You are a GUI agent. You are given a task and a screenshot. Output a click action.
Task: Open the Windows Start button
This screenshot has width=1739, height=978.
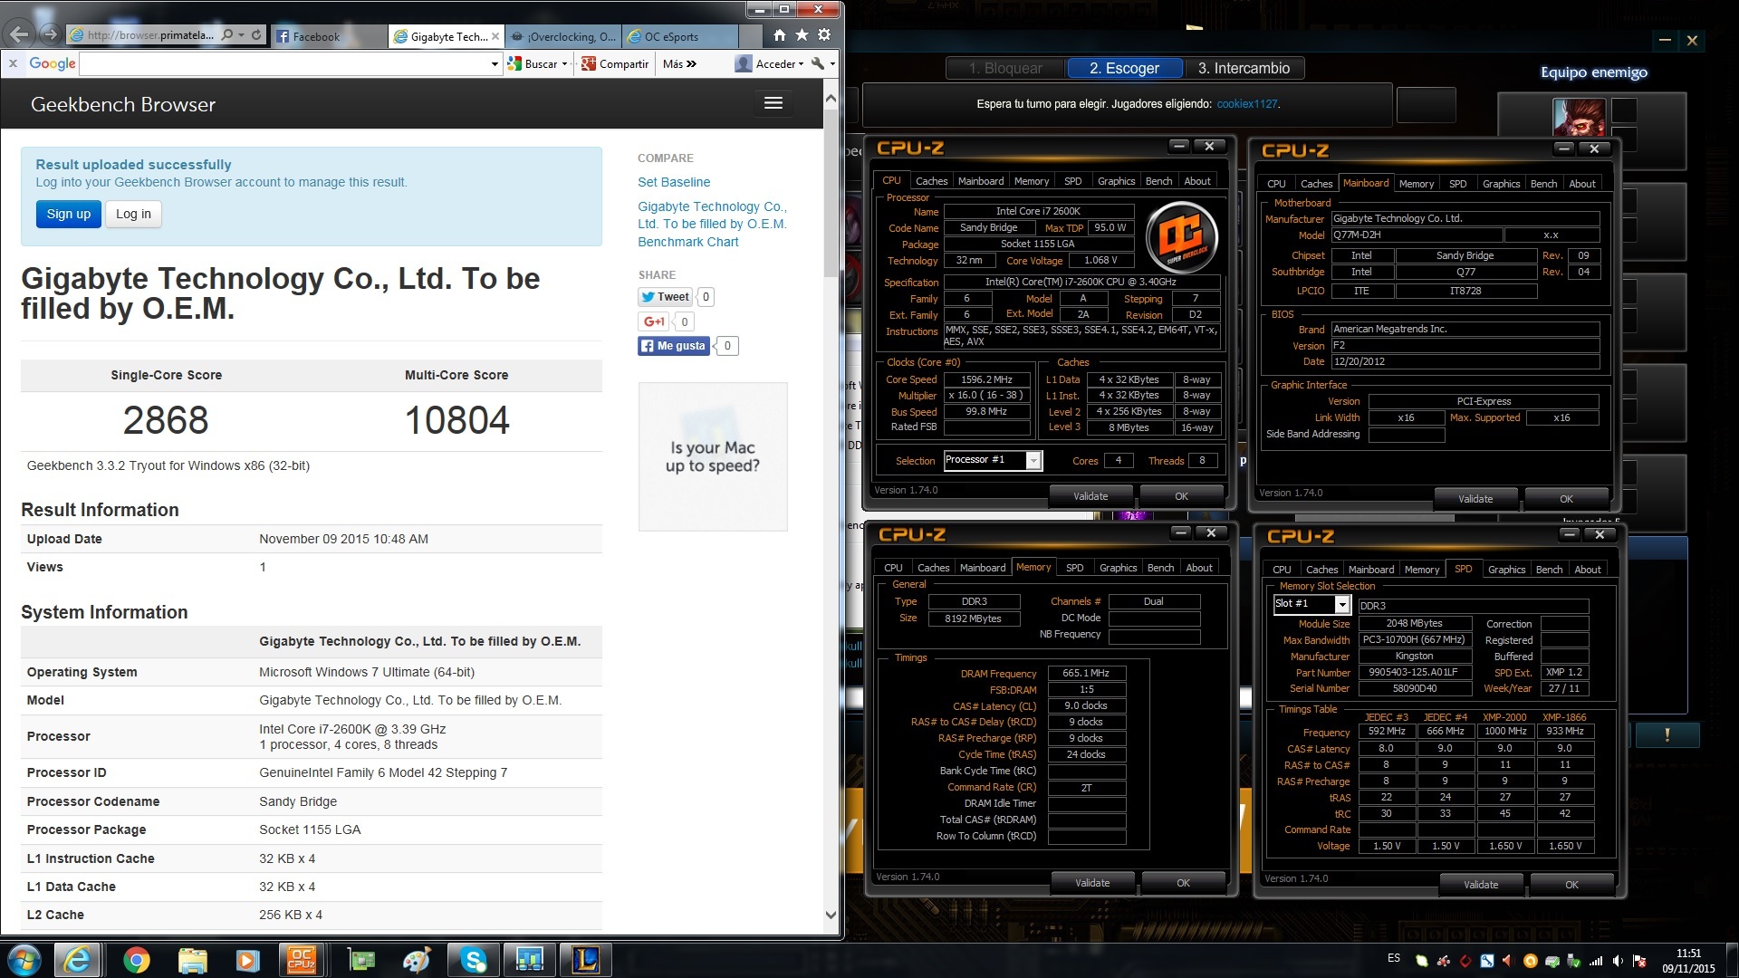click(24, 960)
